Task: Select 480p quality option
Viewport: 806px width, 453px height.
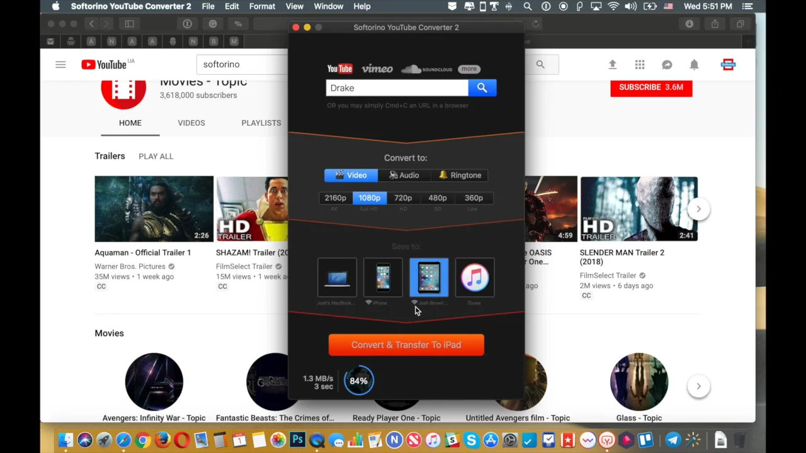Action: pyautogui.click(x=438, y=198)
